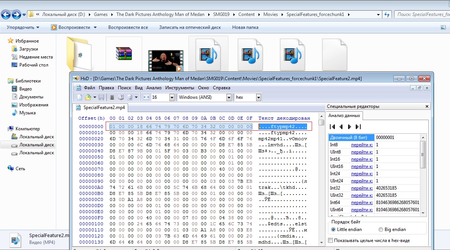This screenshot has width=450, height=250.
Task: Expand the hex offset base dropdown
Action: coord(258,97)
